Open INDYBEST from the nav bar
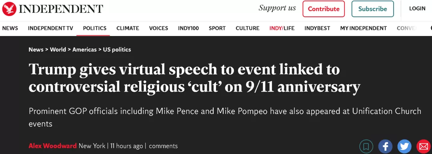Image resolution: width=432 pixels, height=154 pixels. pyautogui.click(x=317, y=28)
